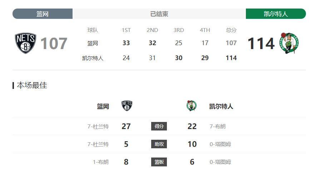The height and width of the screenshot is (176, 312).
Task: Click the 总分 column header
Action: click(231, 30)
